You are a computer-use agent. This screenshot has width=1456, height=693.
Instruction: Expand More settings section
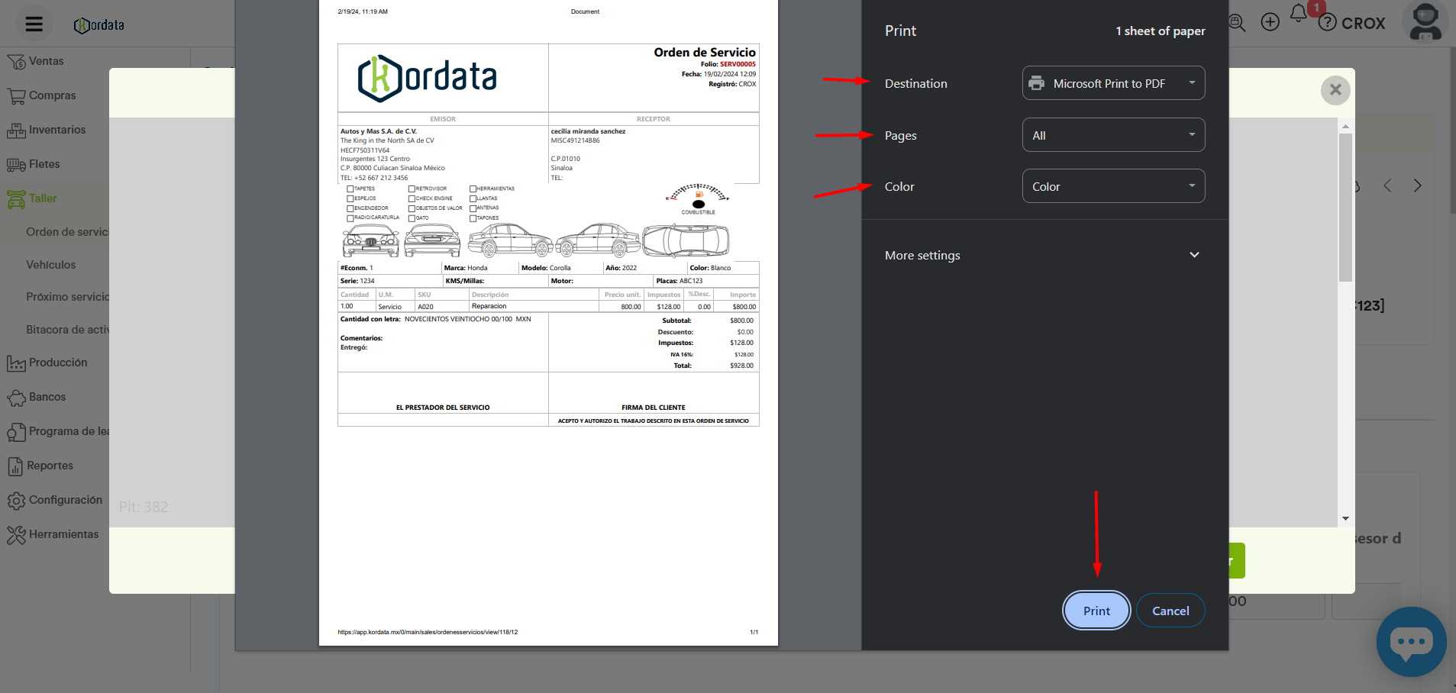[x=1043, y=255]
